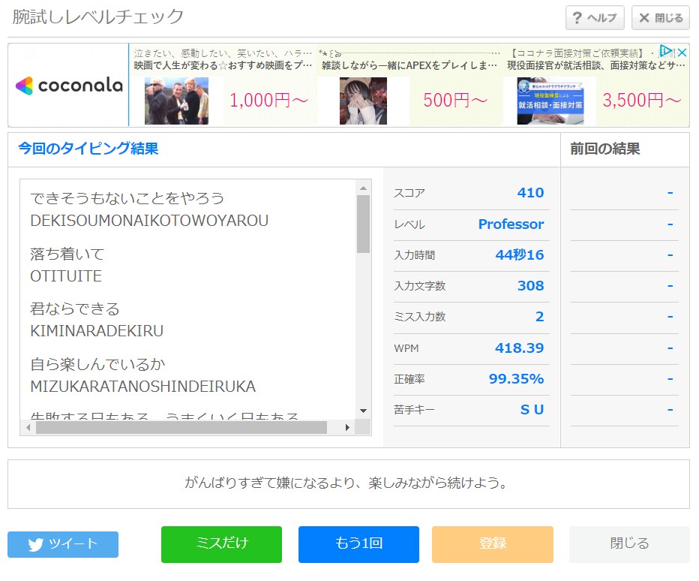Click the 前回の結果 heading
Image resolution: width=699 pixels, height=581 pixels.
click(605, 149)
